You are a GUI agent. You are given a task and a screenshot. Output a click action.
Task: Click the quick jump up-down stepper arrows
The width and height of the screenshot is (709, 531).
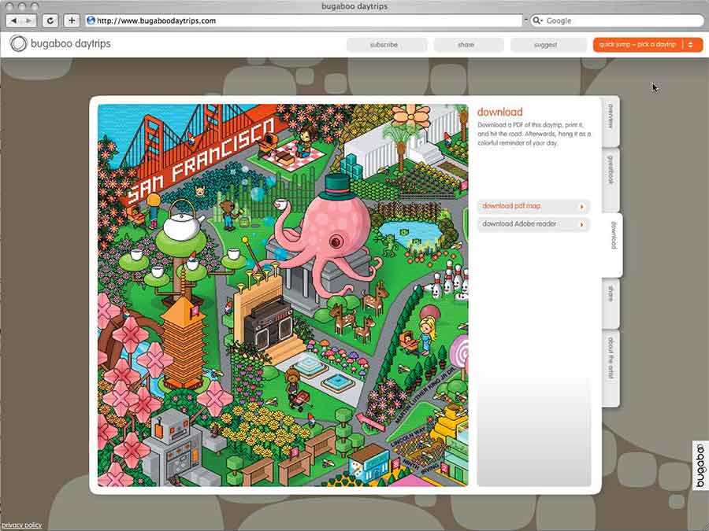[x=690, y=45]
